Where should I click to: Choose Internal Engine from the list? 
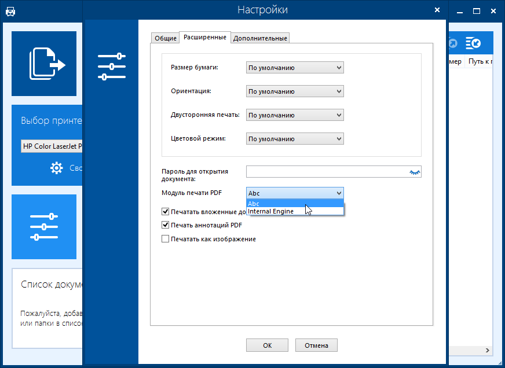click(295, 211)
